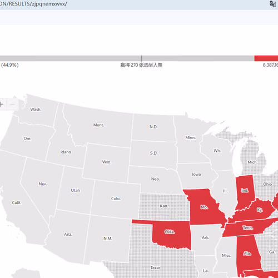Click the '赢得 270 张选举人票' label
278x278 pixels.
point(141,65)
